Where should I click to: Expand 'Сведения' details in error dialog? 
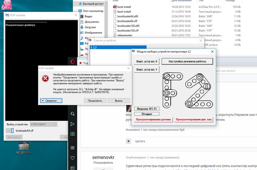(51, 101)
